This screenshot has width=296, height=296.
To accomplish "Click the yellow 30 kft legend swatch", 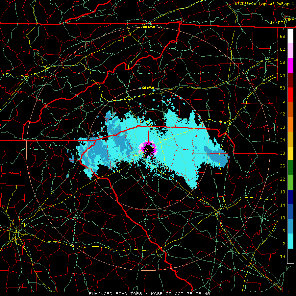I will pos(290,153).
